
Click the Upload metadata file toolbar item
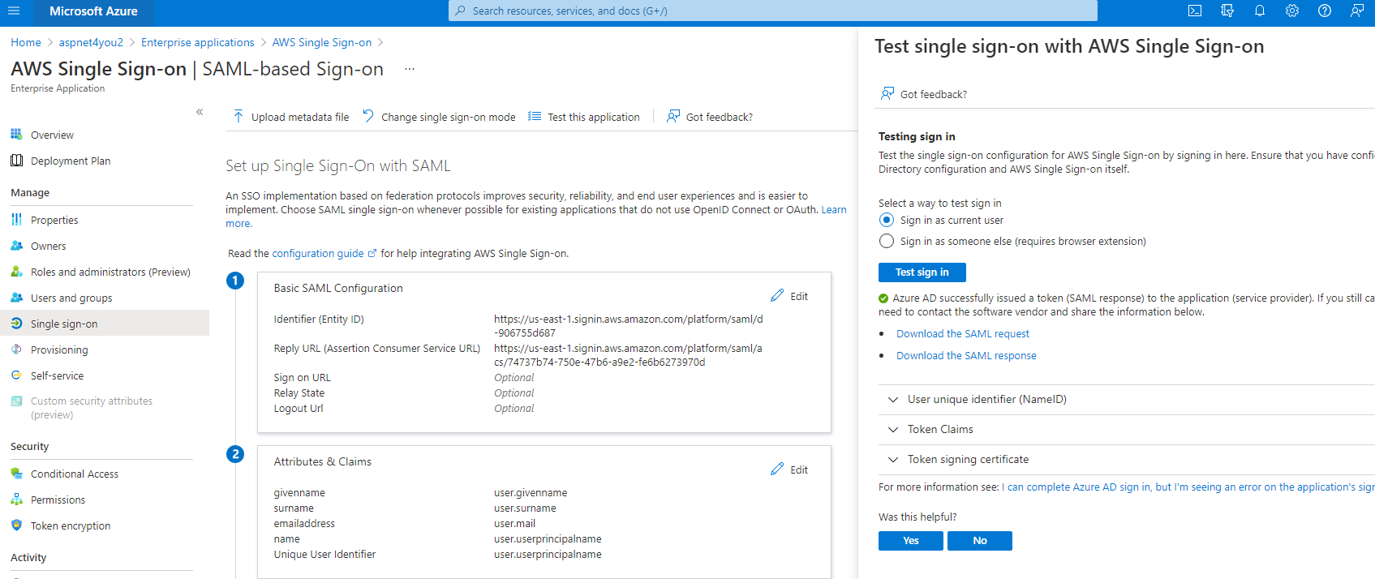[x=291, y=117]
